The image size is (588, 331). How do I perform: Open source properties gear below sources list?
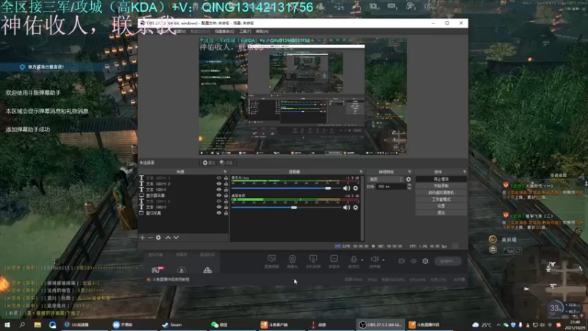click(158, 238)
